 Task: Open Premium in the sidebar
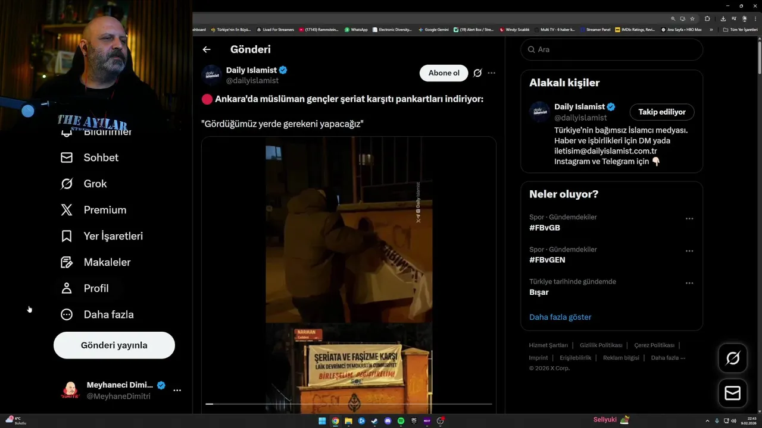click(93, 210)
